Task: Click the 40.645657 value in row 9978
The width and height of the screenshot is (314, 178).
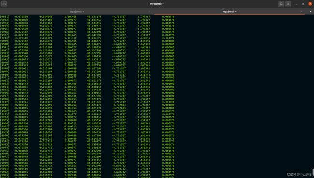Action: point(94,160)
